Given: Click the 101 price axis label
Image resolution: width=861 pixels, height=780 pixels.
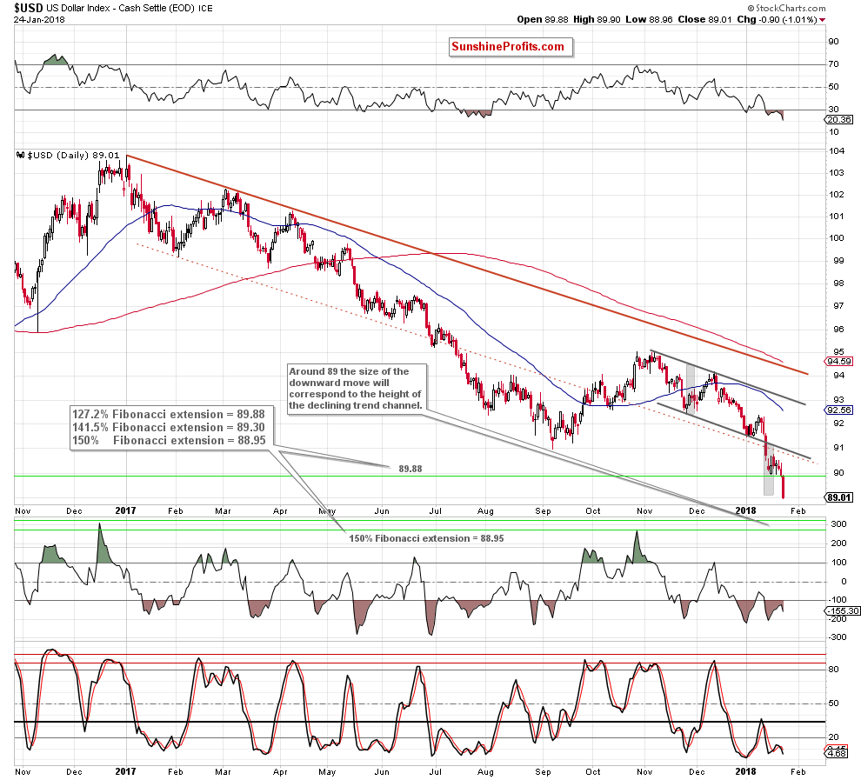Looking at the screenshot, I should coord(837,217).
